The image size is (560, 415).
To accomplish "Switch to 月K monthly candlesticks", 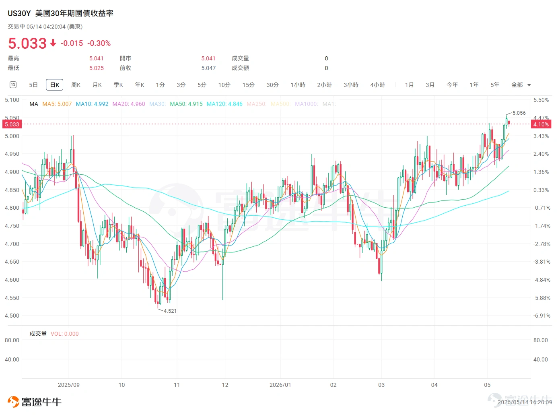I will click(97, 85).
